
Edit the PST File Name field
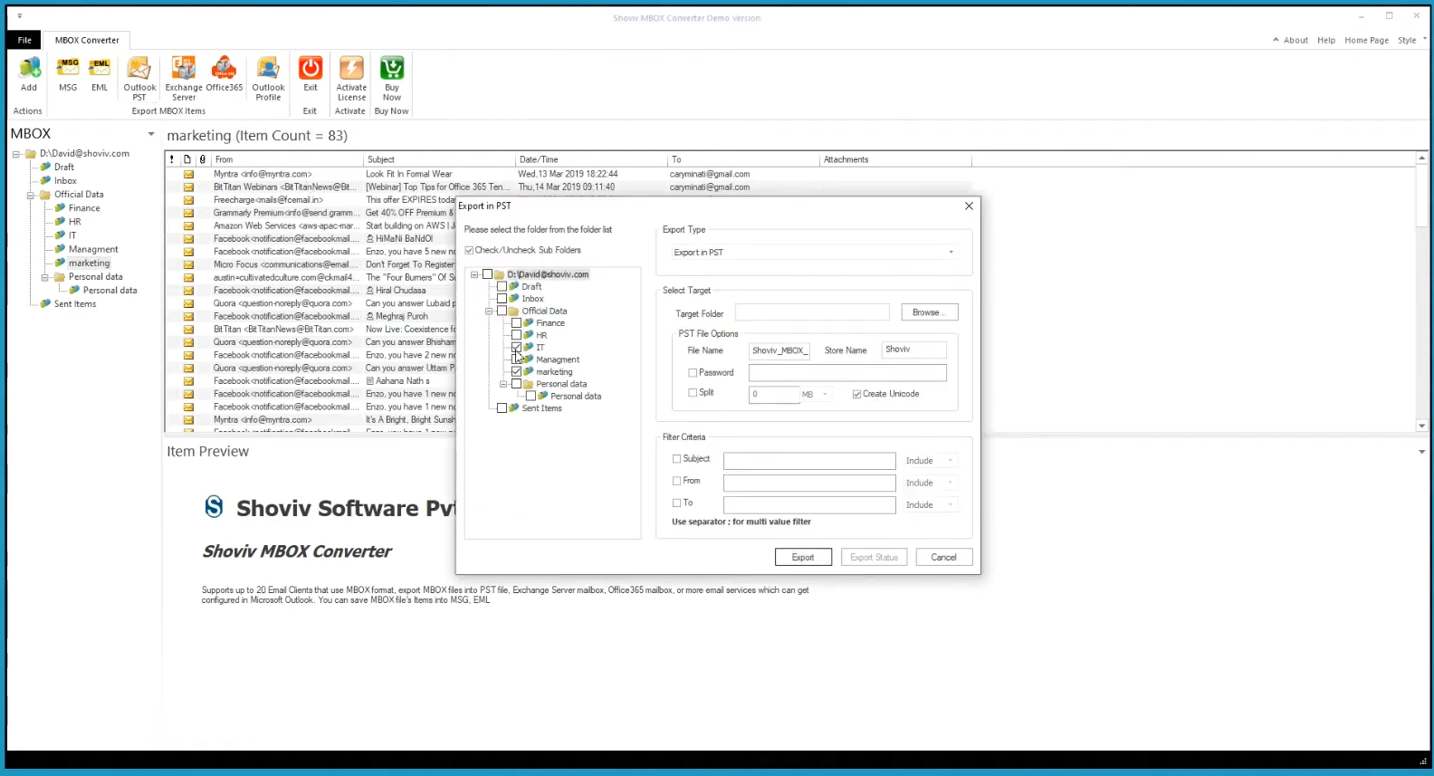click(x=779, y=350)
